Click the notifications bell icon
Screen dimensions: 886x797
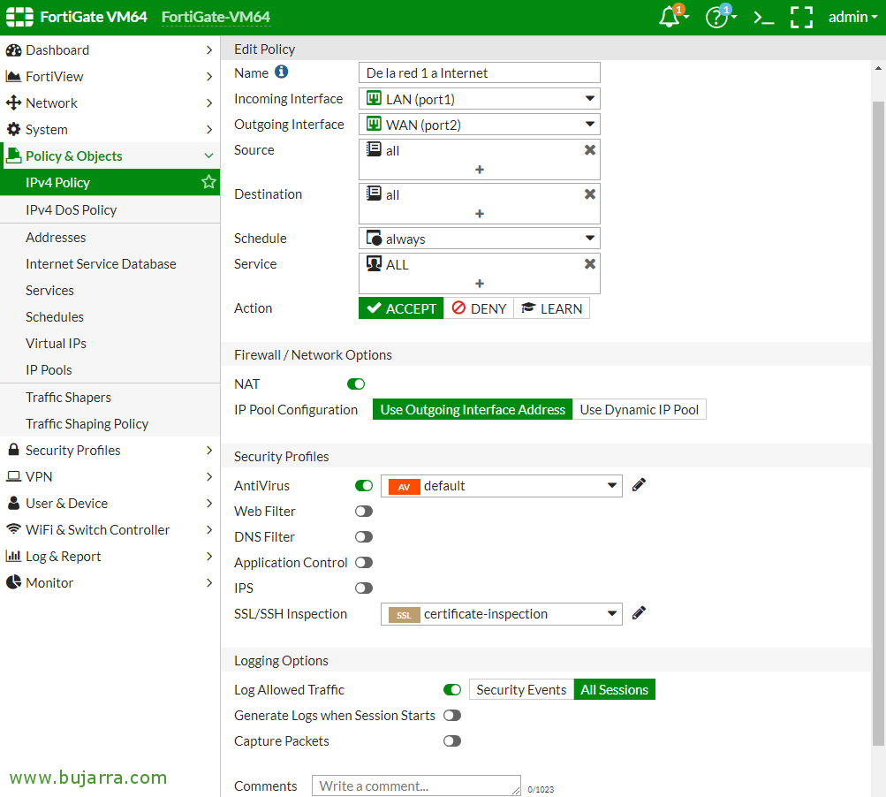pyautogui.click(x=670, y=17)
